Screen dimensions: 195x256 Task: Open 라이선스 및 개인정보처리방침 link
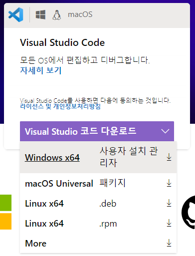coord(60,106)
